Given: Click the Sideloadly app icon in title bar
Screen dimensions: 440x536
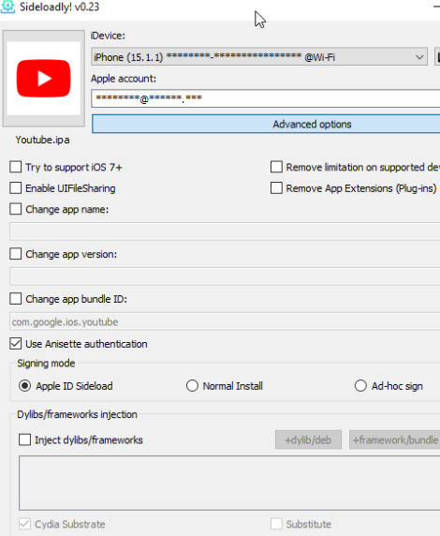Looking at the screenshot, I should pos(7,7).
